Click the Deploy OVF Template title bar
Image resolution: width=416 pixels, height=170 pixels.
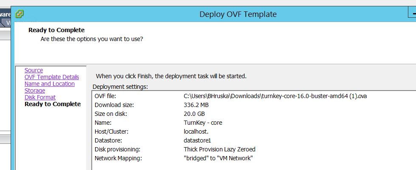coord(238,14)
